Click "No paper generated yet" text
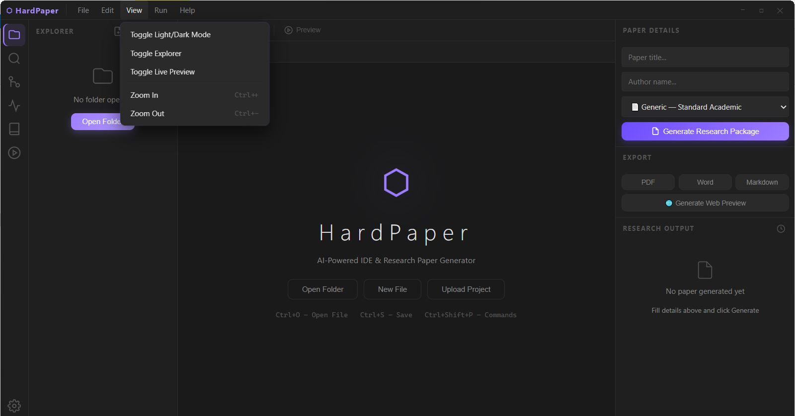This screenshot has height=416, width=795. (x=705, y=291)
